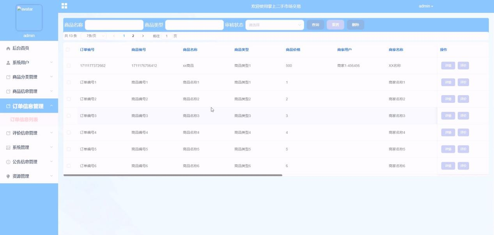Expand the 系统管理 menu chevron
Screen dimensions: 494x235
tap(51, 147)
